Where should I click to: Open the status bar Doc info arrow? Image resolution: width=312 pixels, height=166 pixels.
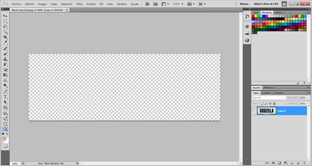78,163
